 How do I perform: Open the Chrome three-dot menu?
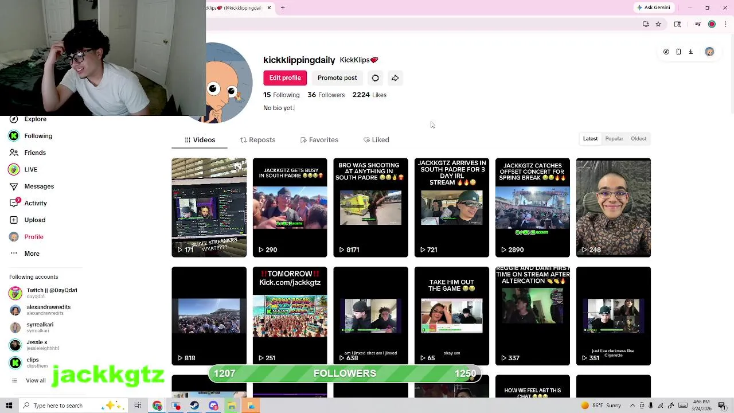[726, 24]
